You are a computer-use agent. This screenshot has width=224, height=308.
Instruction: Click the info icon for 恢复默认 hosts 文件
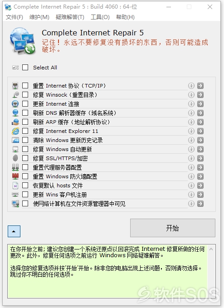(191, 186)
